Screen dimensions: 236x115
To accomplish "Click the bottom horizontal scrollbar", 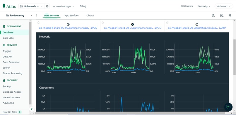I will 130,113.
